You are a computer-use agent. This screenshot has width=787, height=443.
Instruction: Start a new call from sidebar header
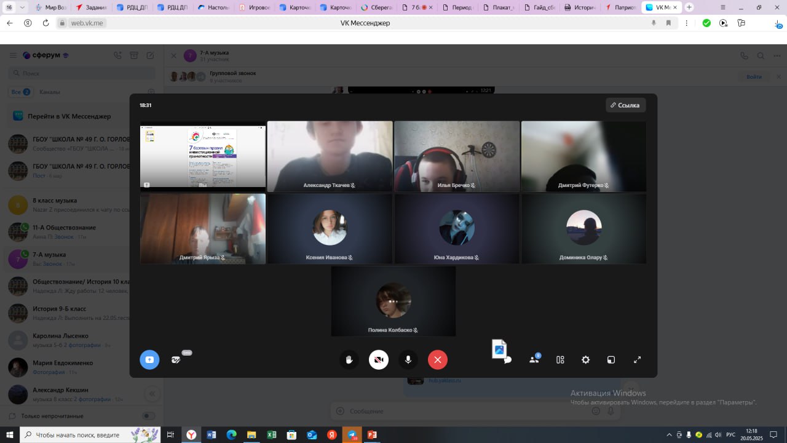(x=117, y=55)
